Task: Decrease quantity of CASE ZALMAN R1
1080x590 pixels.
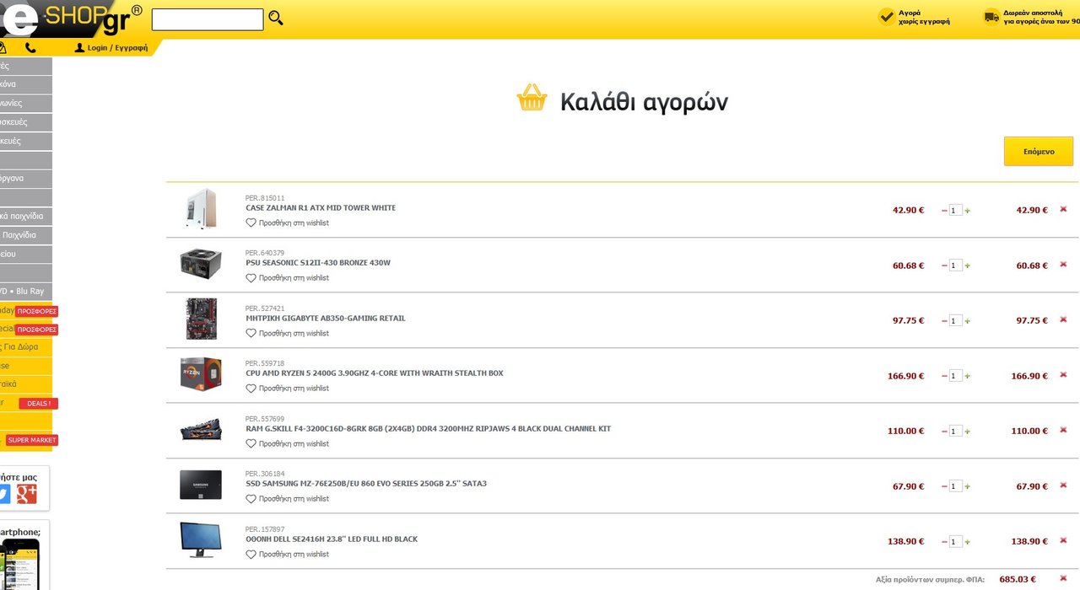Action: pyautogui.click(x=944, y=211)
